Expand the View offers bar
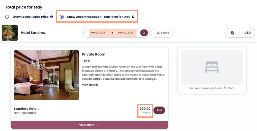 click(89, 125)
